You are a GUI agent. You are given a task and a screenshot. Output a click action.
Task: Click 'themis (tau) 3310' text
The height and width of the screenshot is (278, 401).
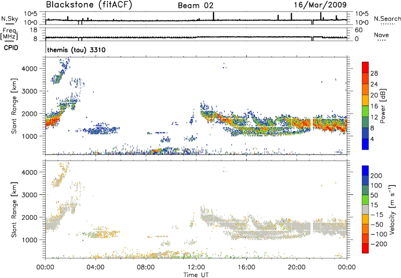point(76,50)
